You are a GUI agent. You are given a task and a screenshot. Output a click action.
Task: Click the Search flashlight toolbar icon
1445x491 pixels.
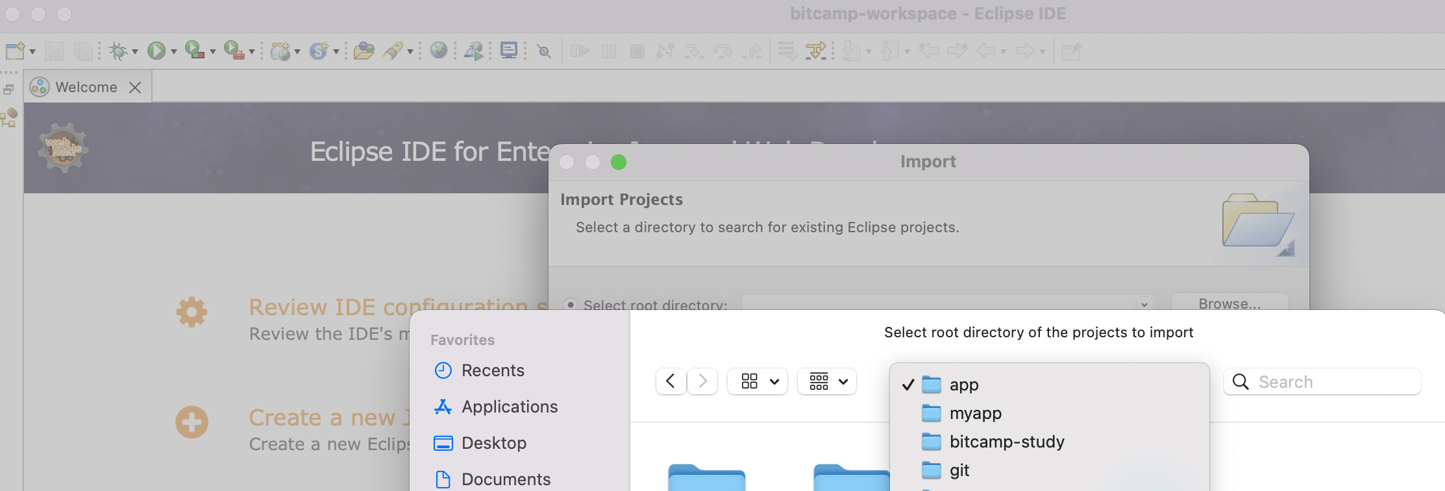pyautogui.click(x=393, y=51)
